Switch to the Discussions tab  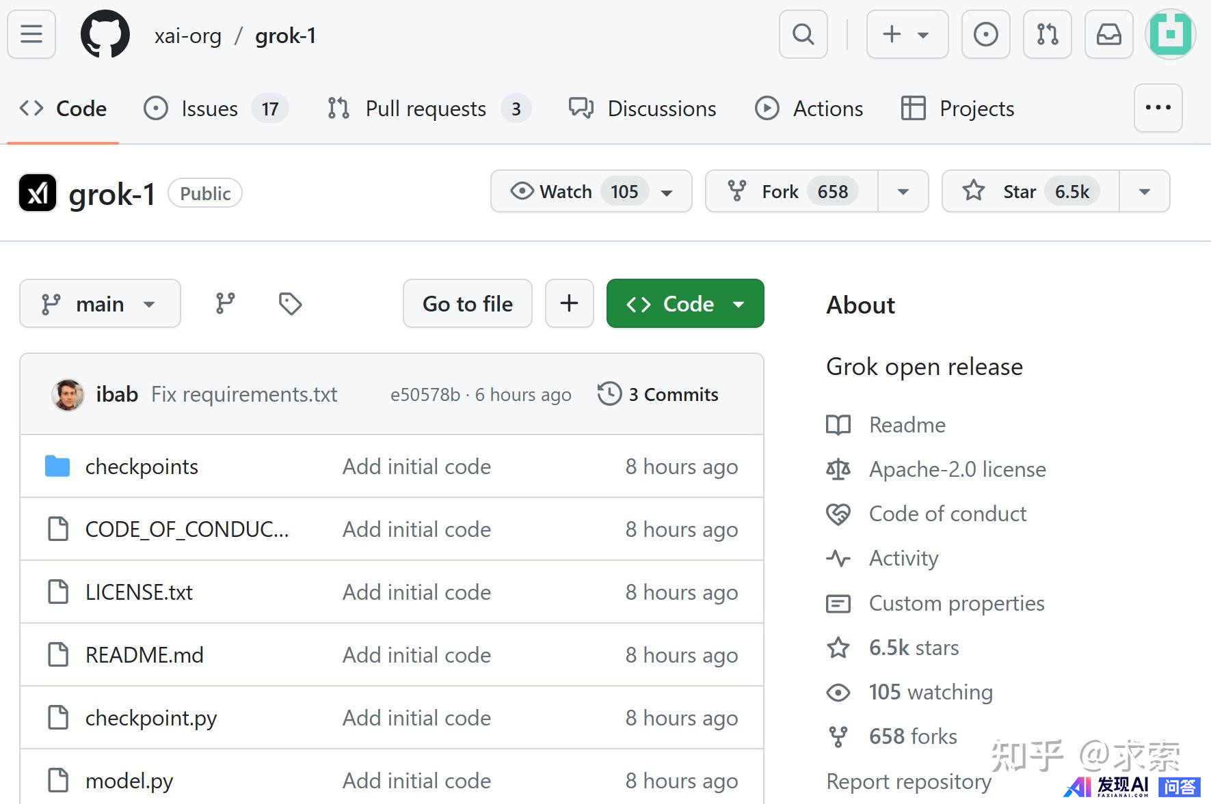(643, 109)
